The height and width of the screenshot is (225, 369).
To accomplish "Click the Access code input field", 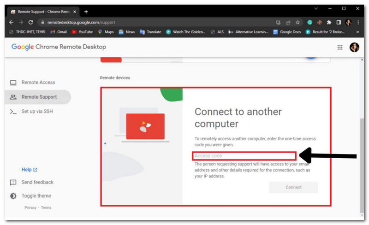I will (244, 156).
